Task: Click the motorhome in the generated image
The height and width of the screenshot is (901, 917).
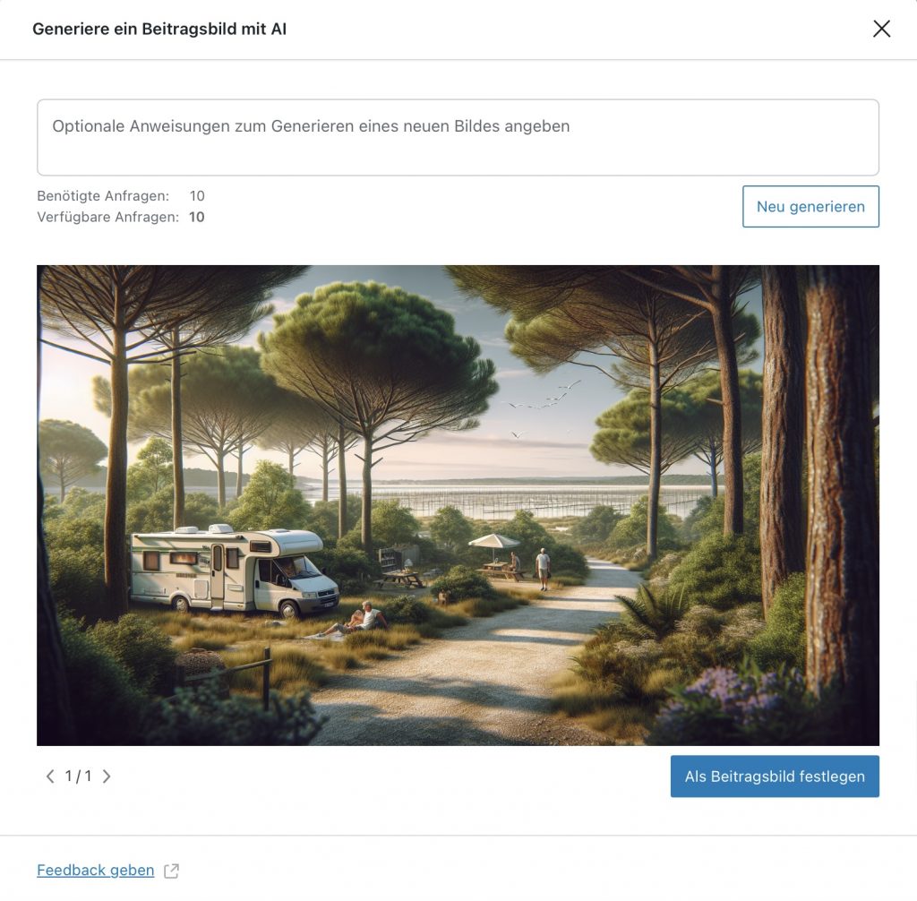Action: 234,571
